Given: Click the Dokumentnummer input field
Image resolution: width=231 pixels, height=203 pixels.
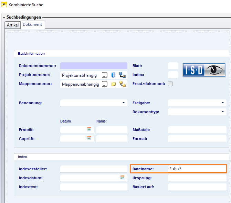Looking at the screenshot, I should coord(94,66).
